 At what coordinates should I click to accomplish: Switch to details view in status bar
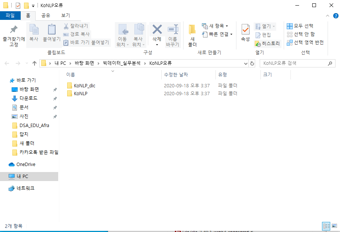326,226
